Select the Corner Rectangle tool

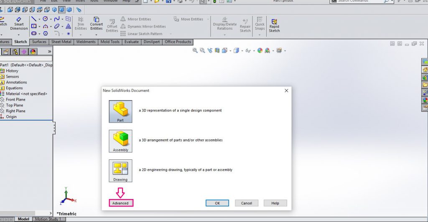tap(33, 26)
